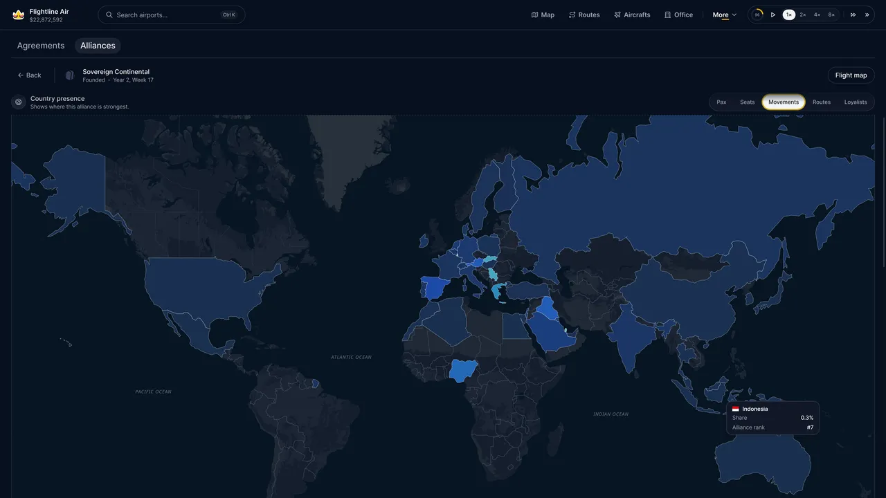Open the Aircrafts section

pyautogui.click(x=632, y=15)
